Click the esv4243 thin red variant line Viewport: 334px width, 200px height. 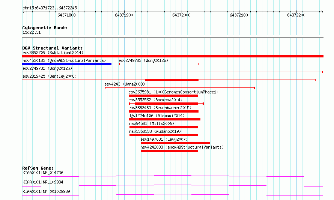pos(179,88)
